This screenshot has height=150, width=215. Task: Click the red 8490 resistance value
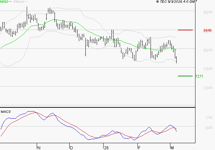pos(207,30)
